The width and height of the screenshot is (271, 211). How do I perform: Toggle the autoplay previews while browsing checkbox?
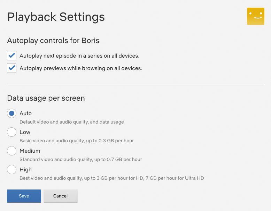11,68
